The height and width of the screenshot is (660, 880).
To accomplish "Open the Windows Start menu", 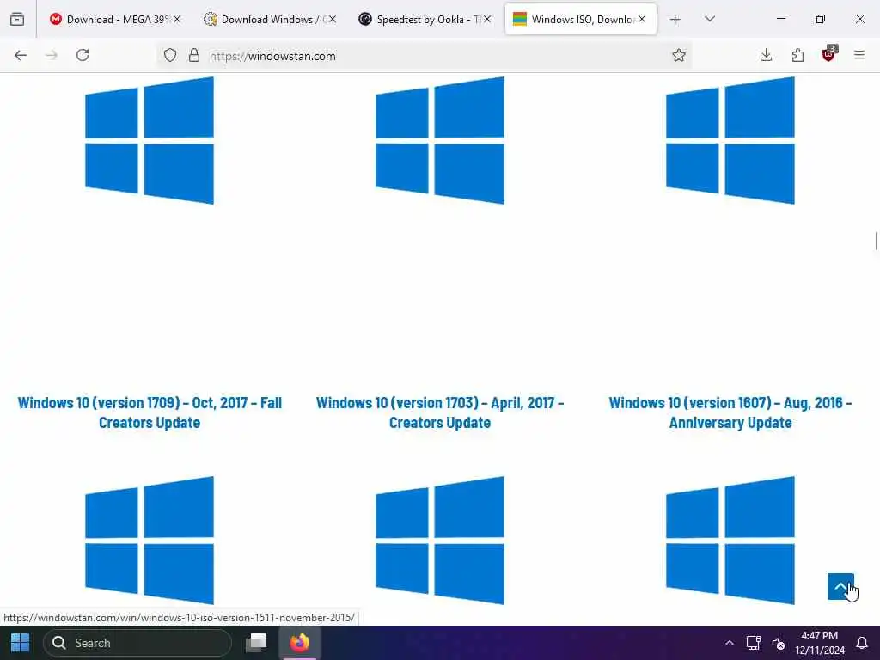I will [21, 643].
